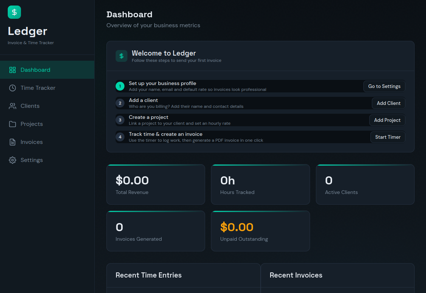
Task: Click the orange $0.00 unpaid value
Action: (x=237, y=227)
